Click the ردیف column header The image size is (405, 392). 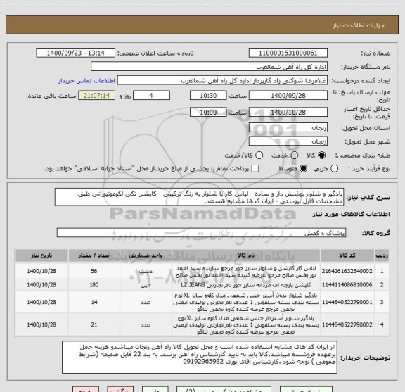pyautogui.click(x=382, y=255)
